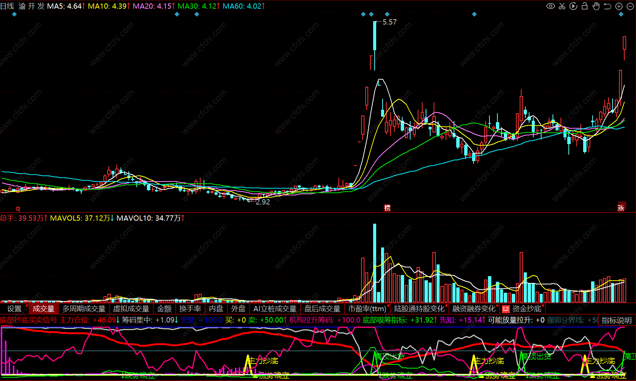Open the 金额 tab
Viewport: 636px width, 381px height.
164,309
